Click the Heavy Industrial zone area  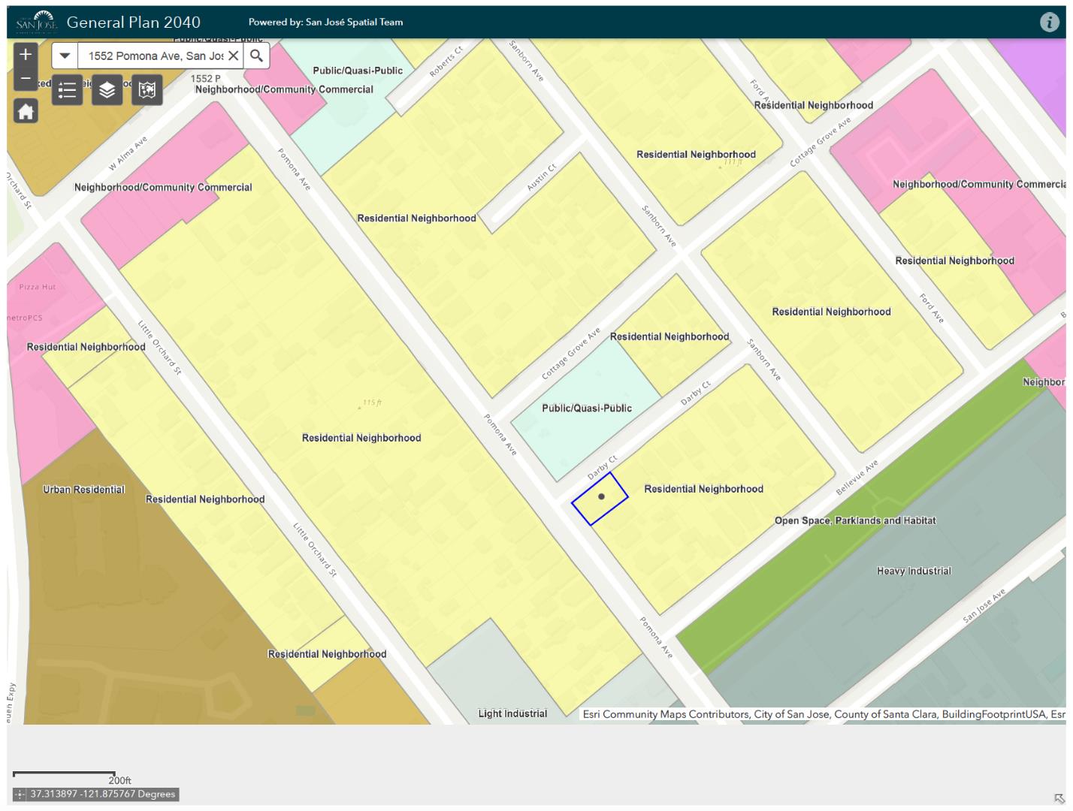click(x=913, y=593)
